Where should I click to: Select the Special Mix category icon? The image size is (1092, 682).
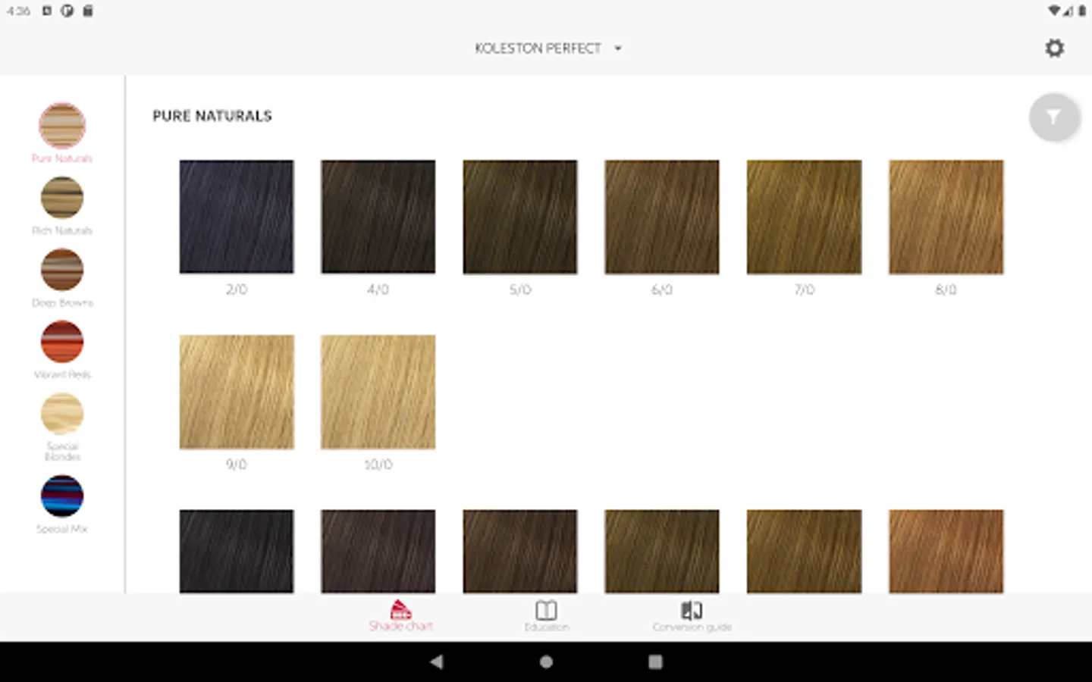pos(62,496)
